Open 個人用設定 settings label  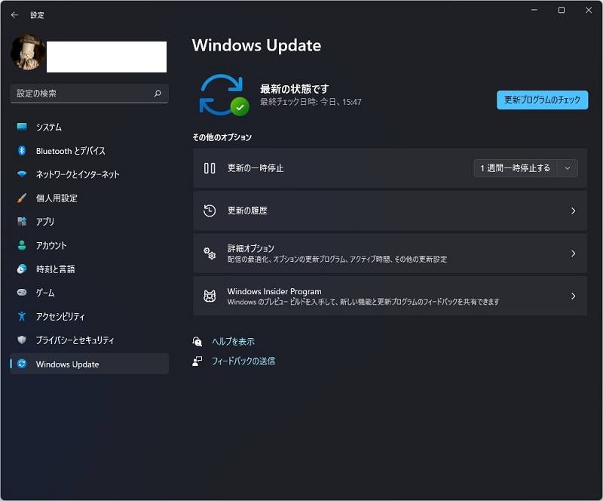(57, 198)
